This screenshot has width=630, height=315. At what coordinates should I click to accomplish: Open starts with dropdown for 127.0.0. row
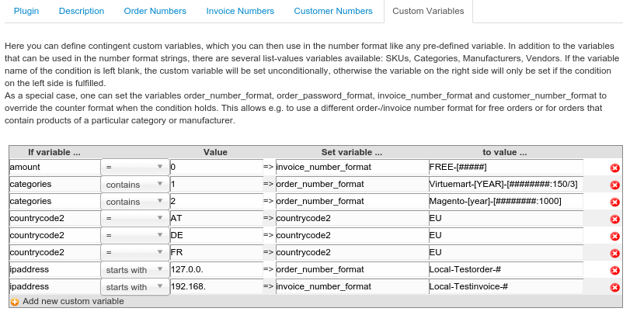coord(134,269)
